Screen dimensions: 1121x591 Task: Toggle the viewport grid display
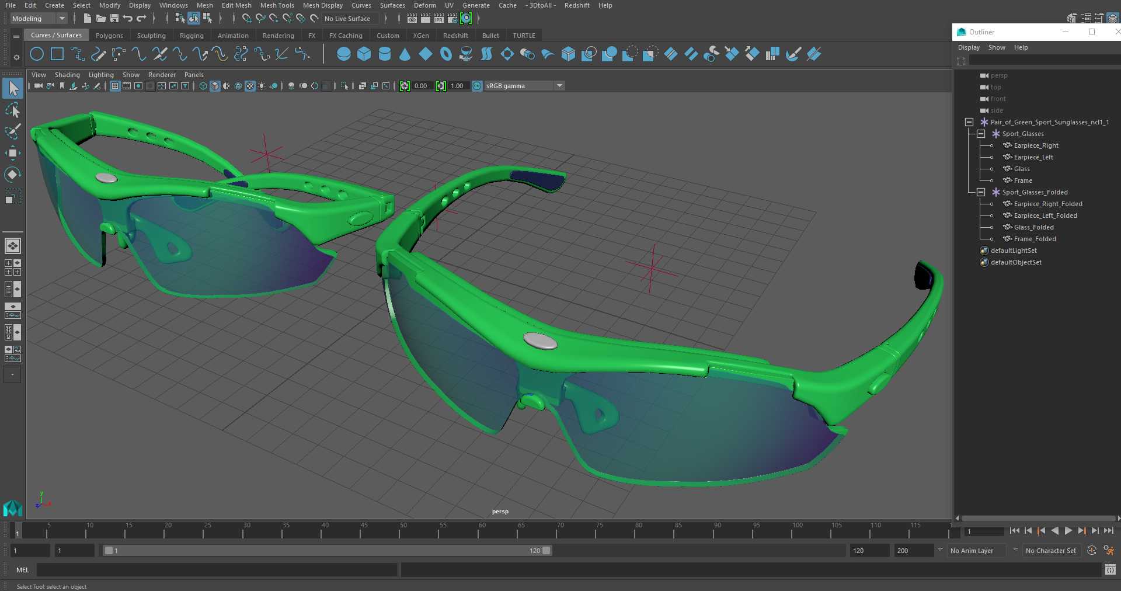(115, 86)
